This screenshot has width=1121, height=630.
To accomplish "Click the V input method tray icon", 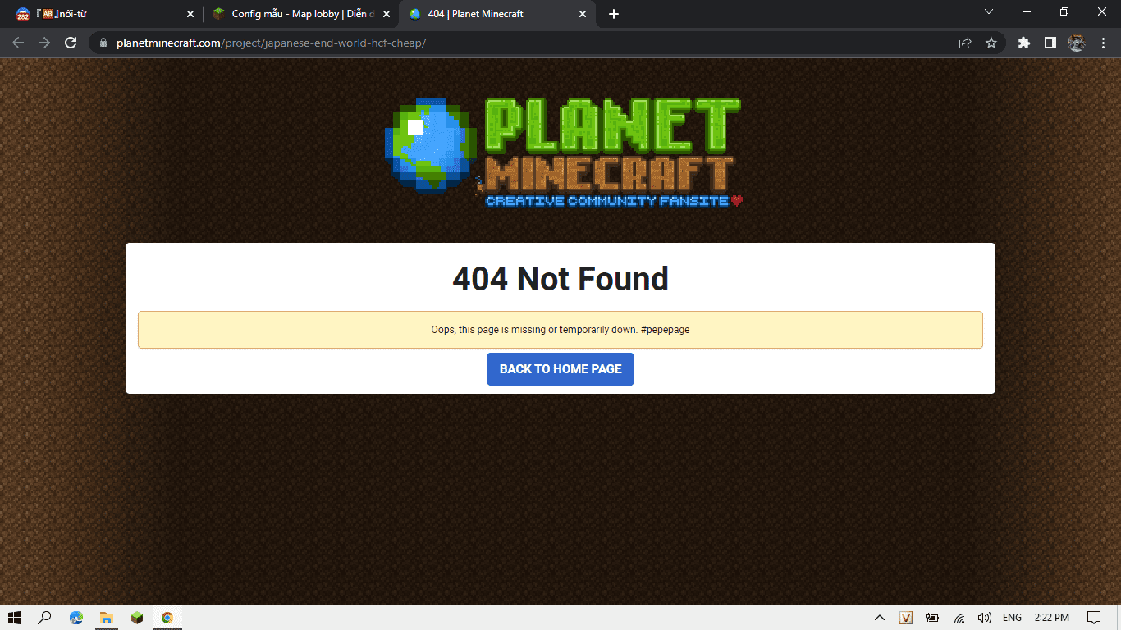I will (x=906, y=618).
